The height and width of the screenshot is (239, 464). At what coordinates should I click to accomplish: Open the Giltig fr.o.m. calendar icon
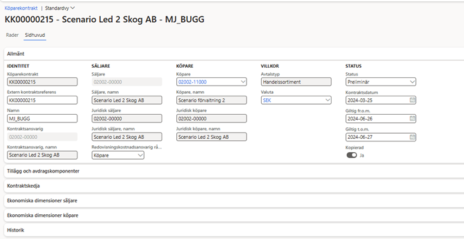click(412, 119)
